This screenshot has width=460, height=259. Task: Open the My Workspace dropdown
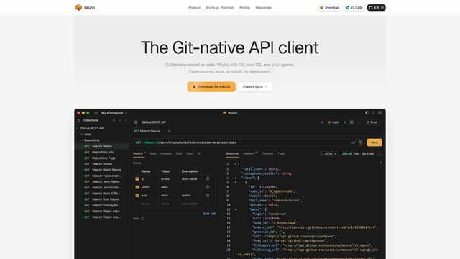114,113
